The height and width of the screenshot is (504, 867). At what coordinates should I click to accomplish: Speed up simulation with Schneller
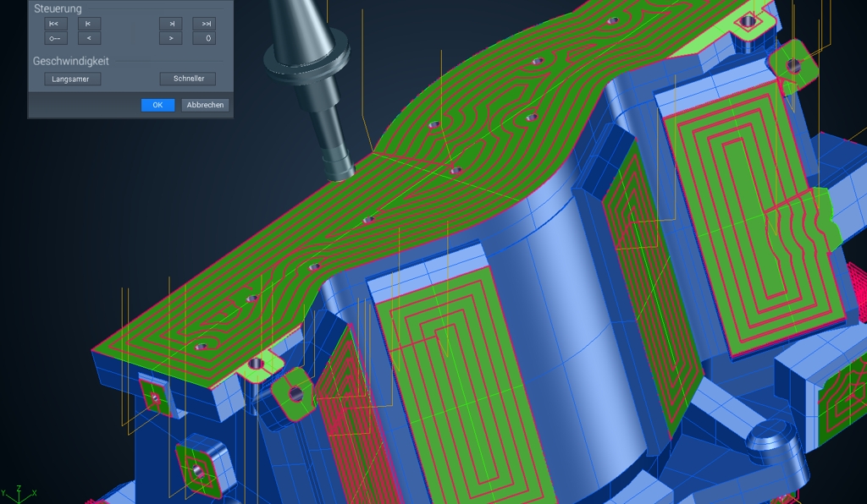click(x=188, y=79)
